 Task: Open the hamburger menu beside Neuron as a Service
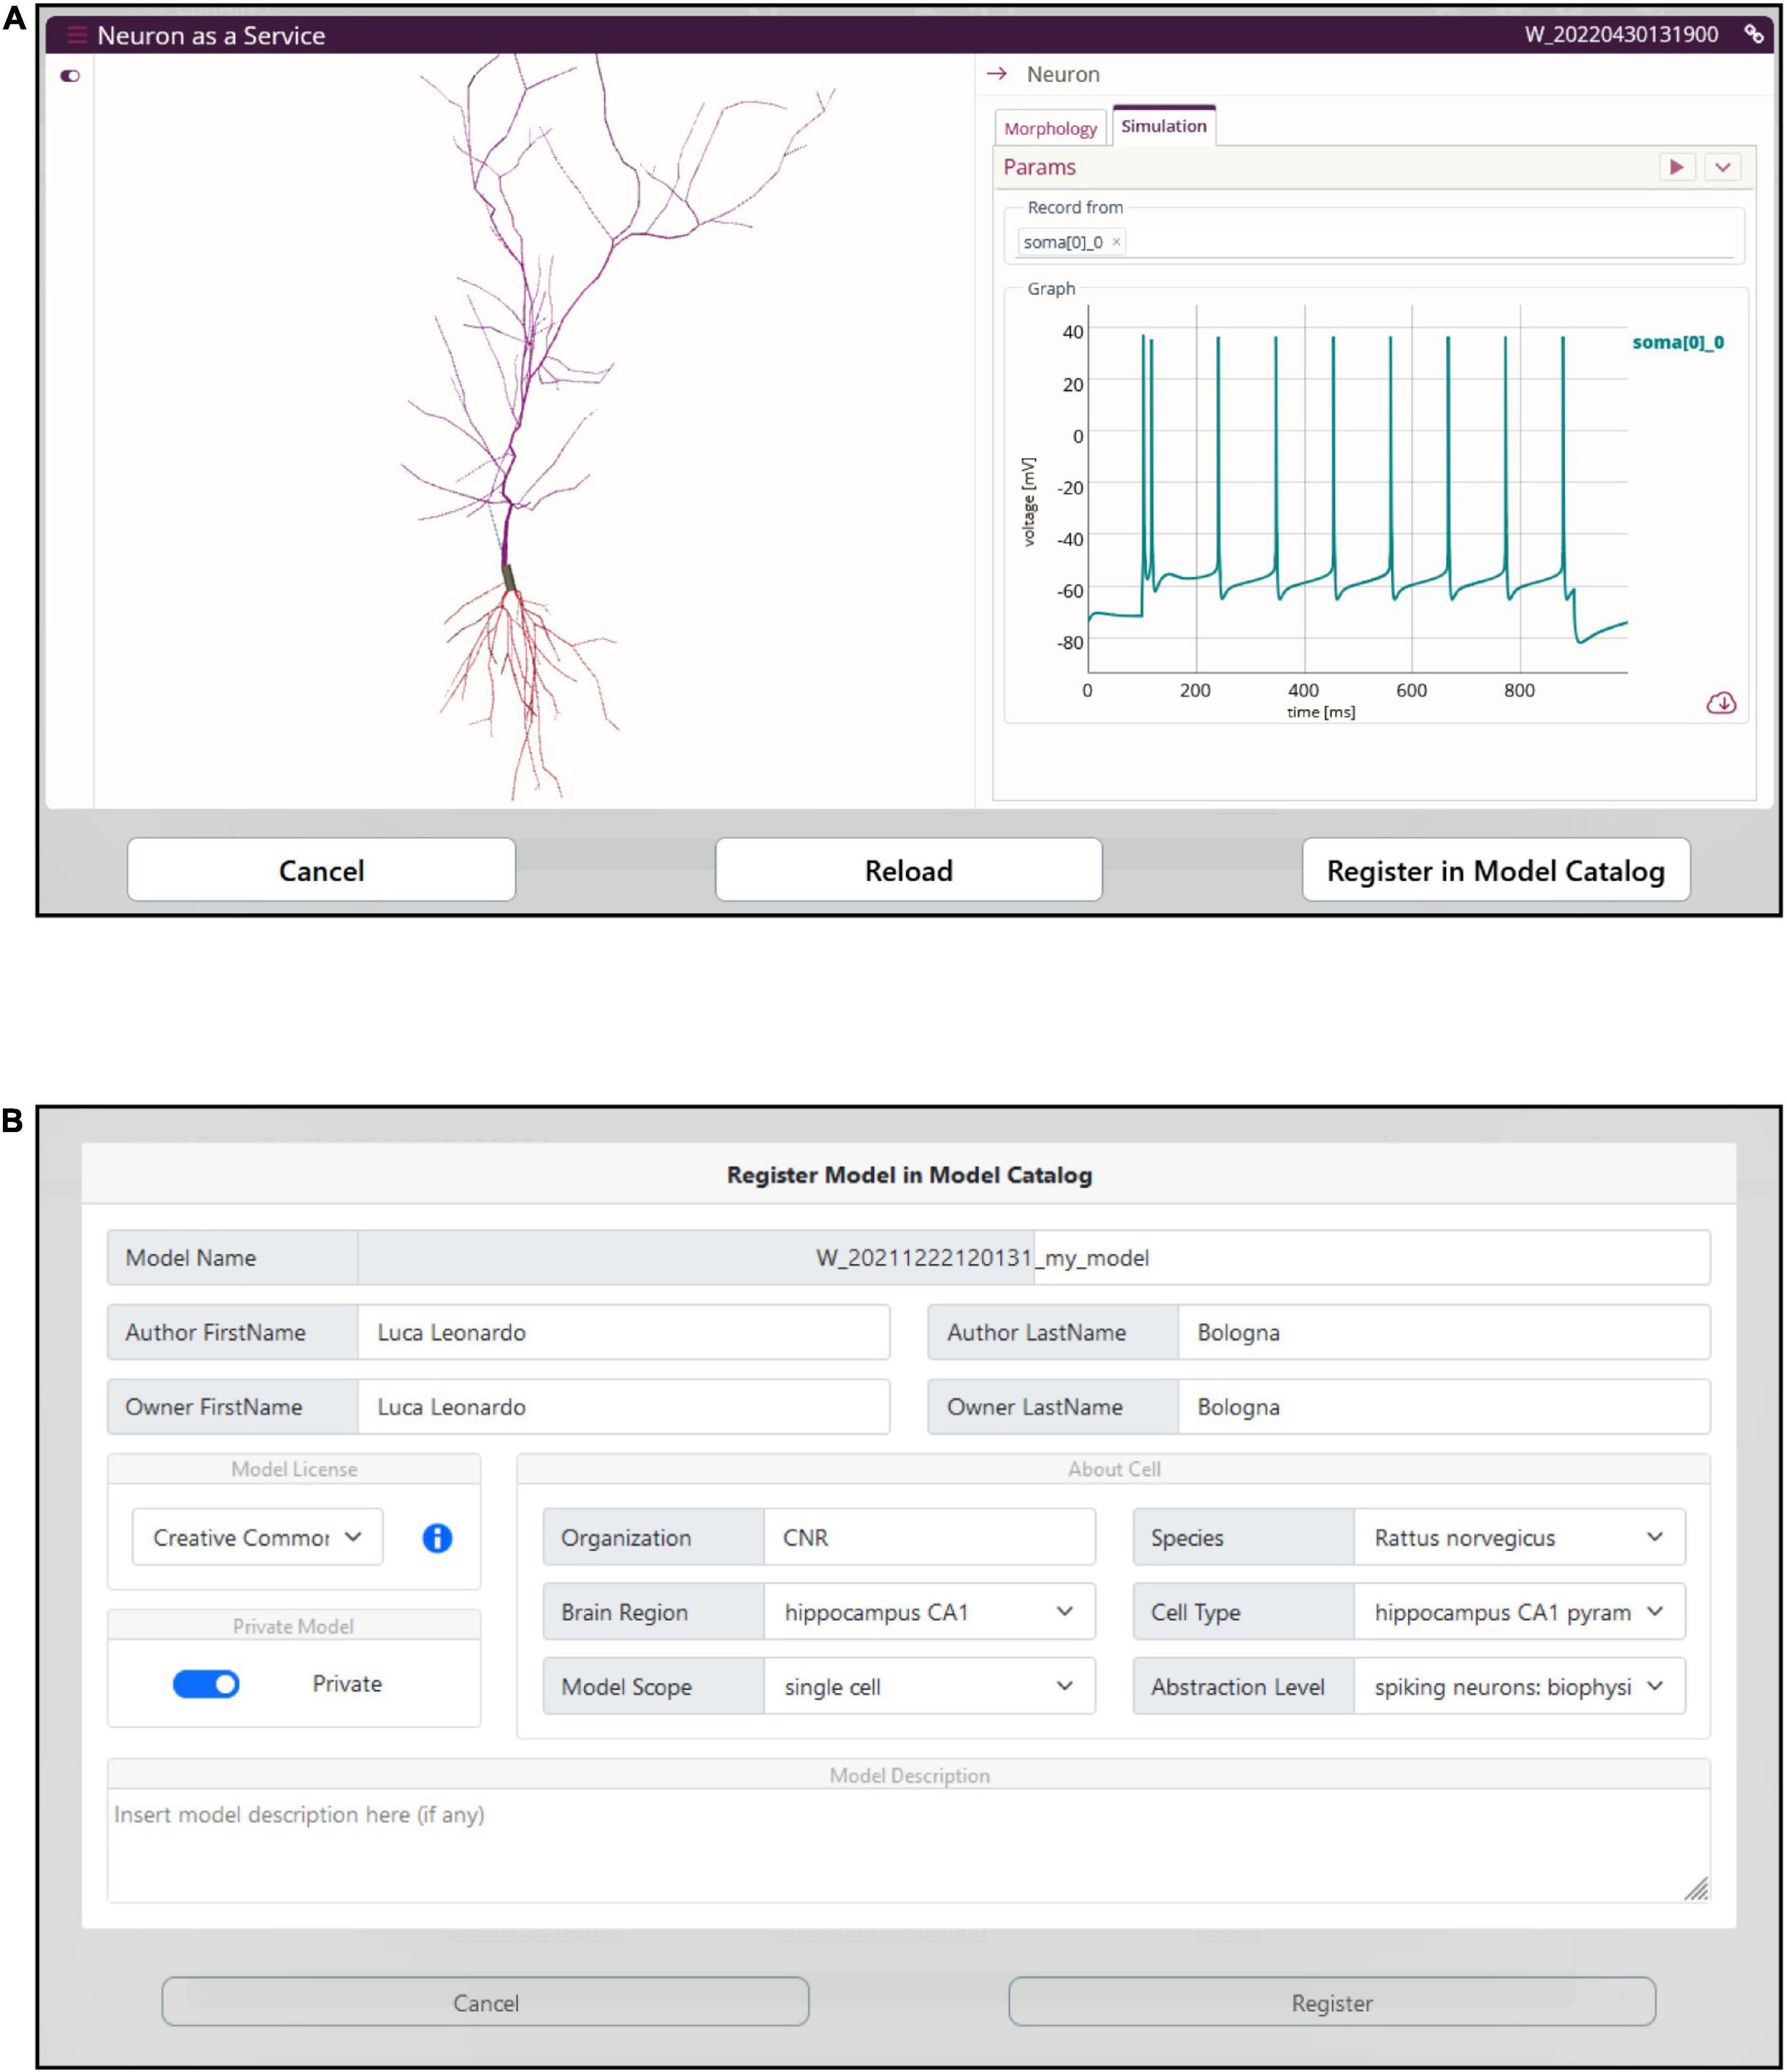click(x=76, y=35)
